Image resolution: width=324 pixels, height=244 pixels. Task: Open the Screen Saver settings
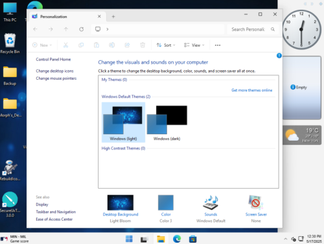(x=256, y=208)
